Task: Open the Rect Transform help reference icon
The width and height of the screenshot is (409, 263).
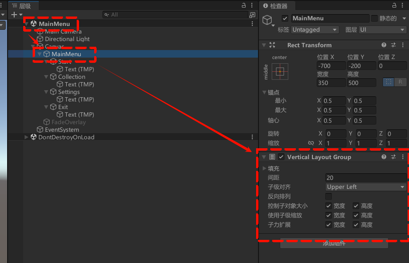Action: (x=384, y=45)
